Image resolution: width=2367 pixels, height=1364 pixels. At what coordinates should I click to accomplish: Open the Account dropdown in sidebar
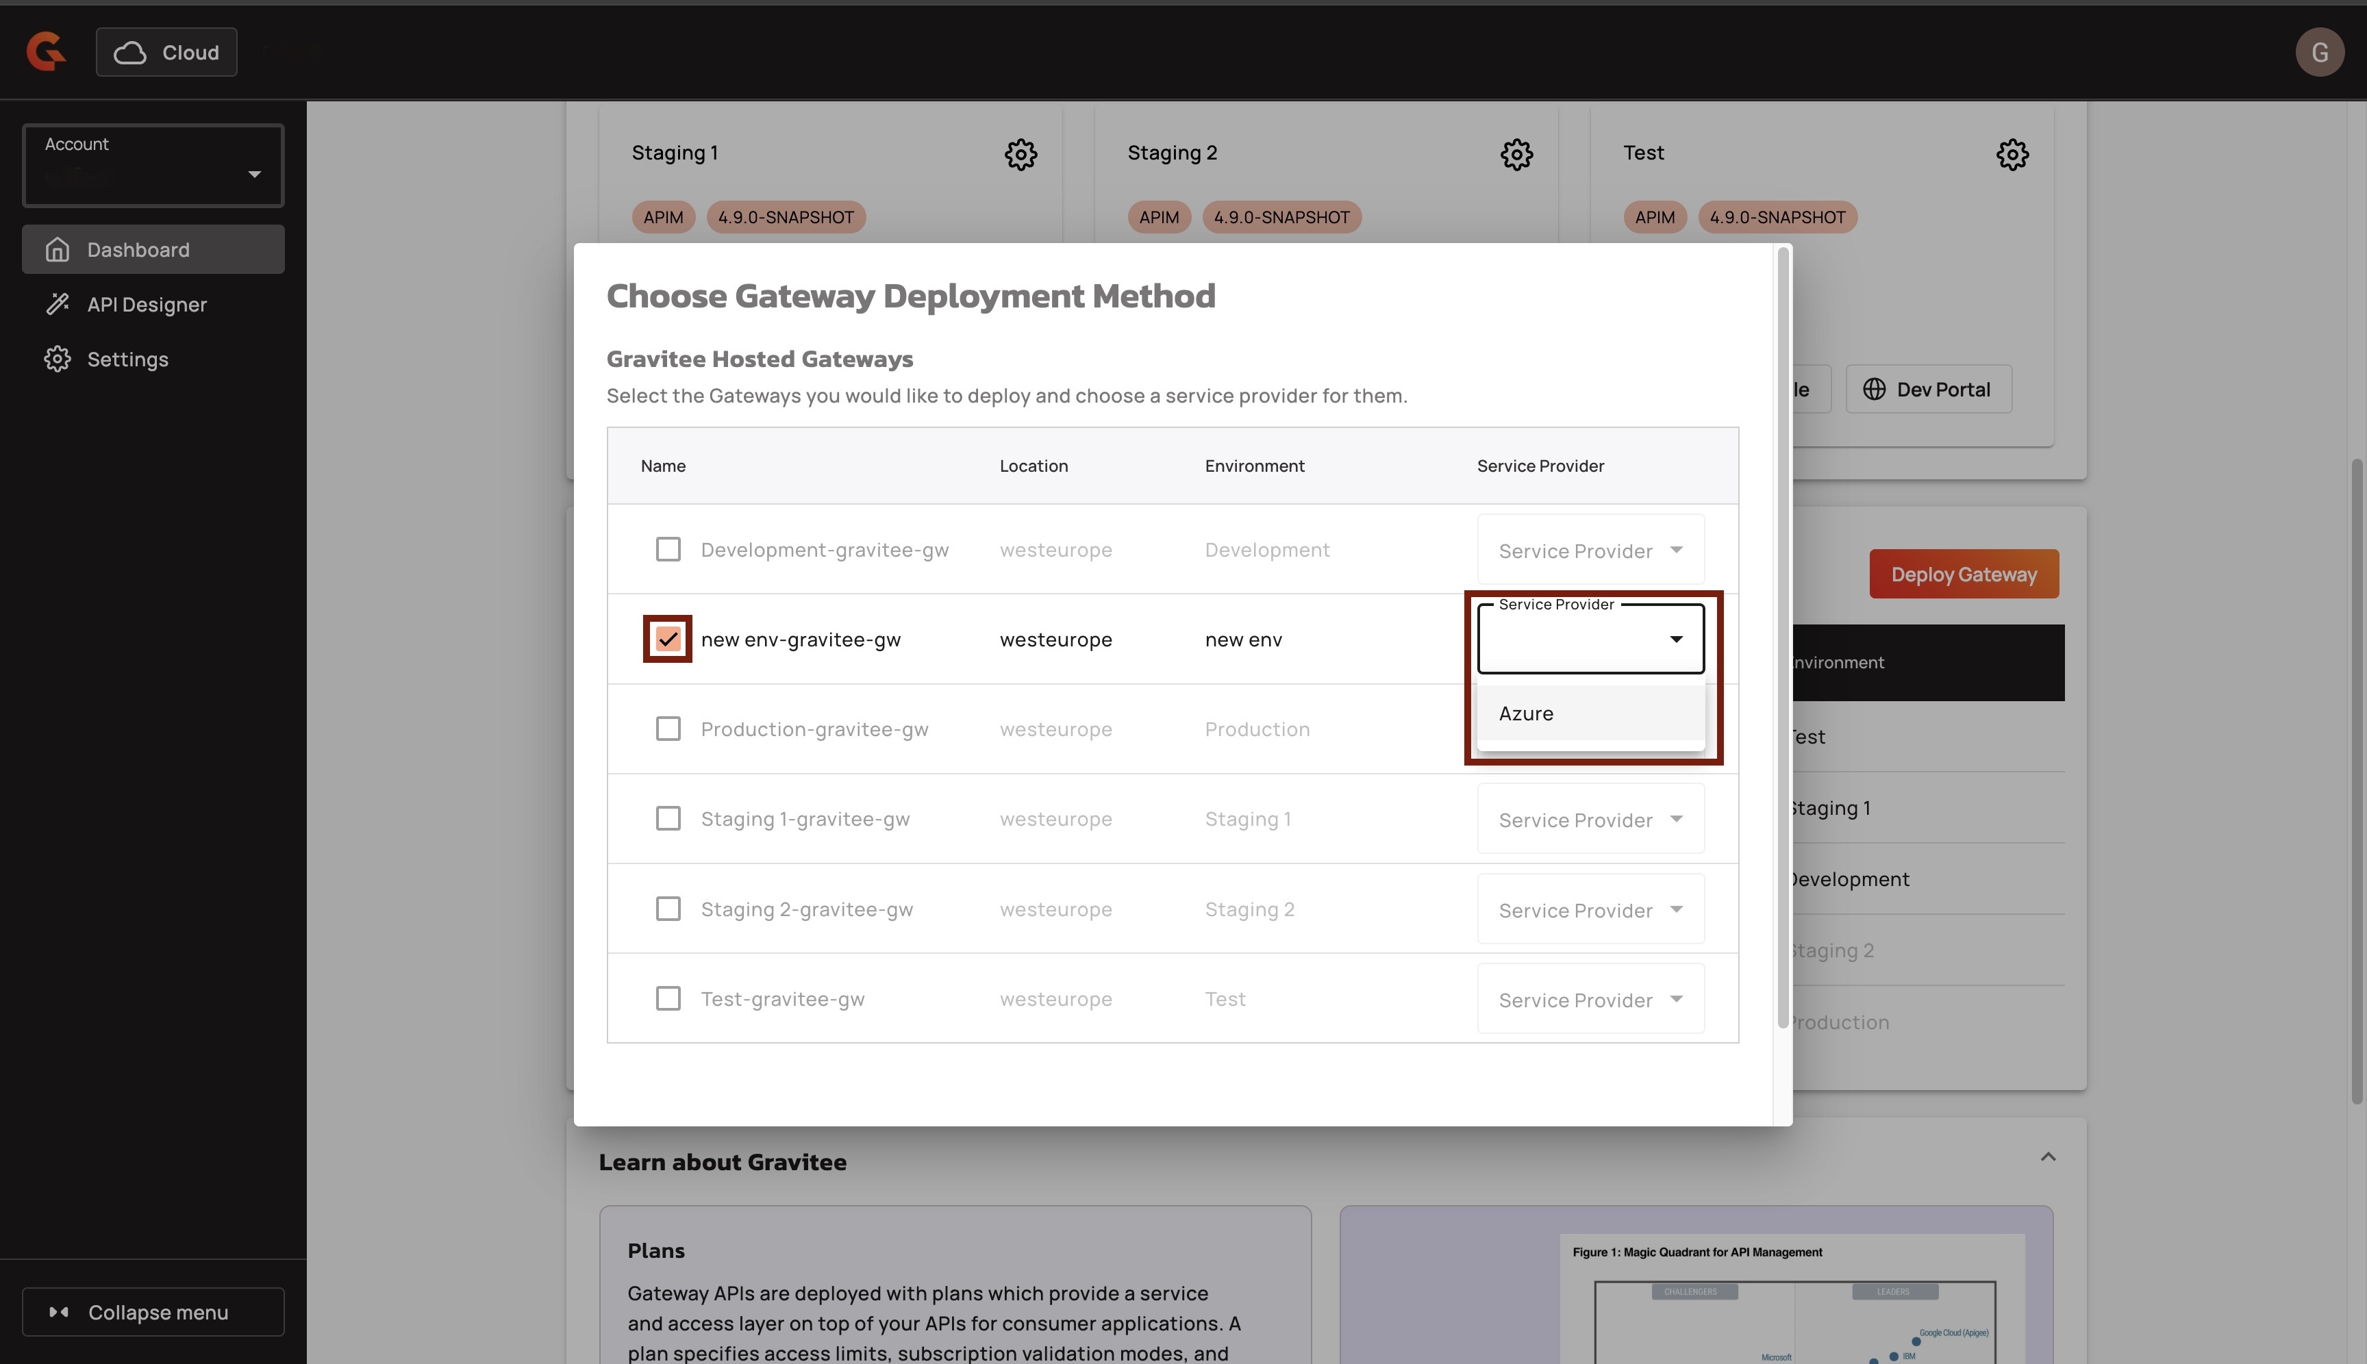click(x=153, y=166)
